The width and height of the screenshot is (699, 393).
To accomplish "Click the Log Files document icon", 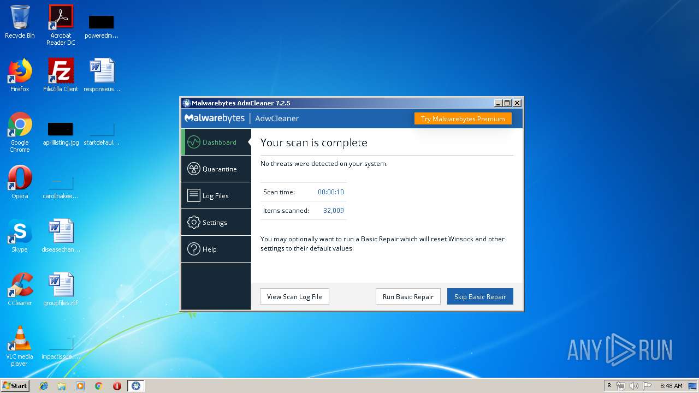I will tap(193, 196).
